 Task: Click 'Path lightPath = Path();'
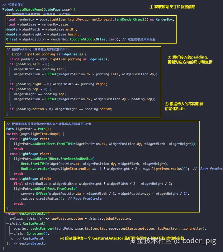[x=29, y=129]
